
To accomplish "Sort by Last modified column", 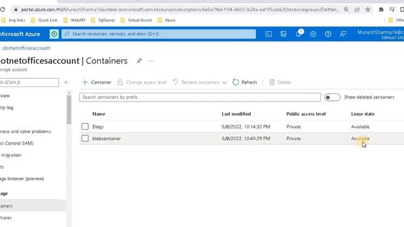I will point(236,113).
